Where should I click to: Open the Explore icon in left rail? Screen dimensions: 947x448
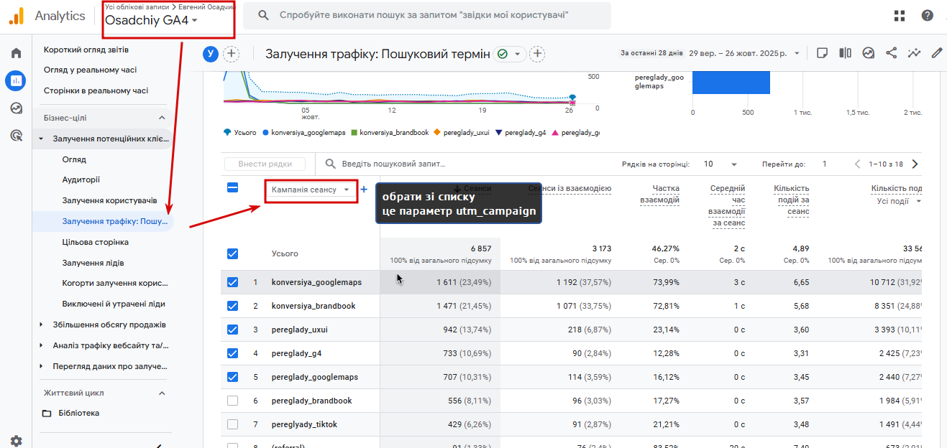point(16,108)
